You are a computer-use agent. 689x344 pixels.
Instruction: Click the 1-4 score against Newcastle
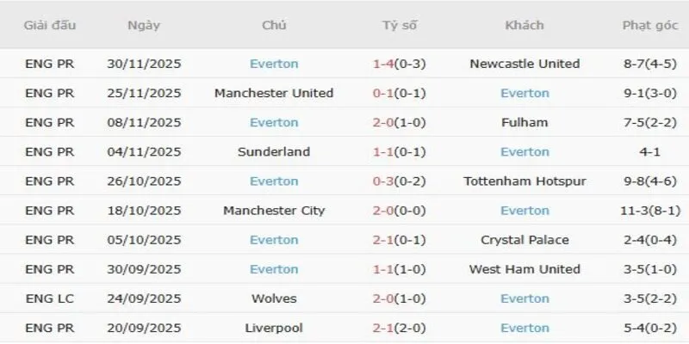point(382,64)
